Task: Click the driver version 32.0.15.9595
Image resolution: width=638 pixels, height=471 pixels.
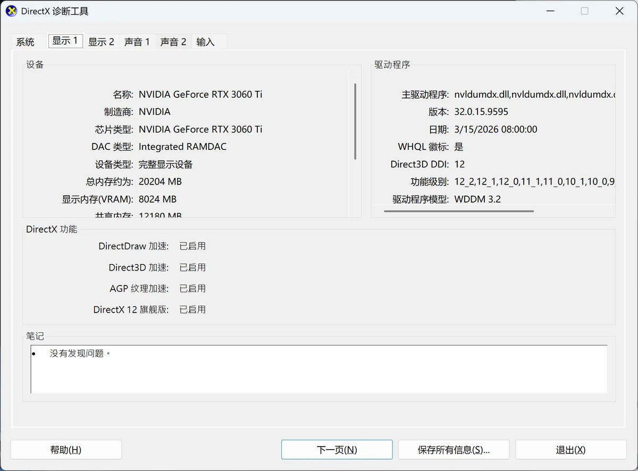Action: point(481,112)
